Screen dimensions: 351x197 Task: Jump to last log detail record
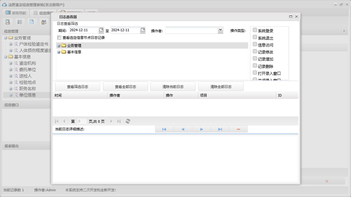coord(220,129)
